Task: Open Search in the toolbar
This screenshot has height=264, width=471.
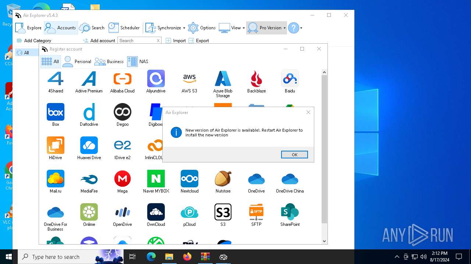Action: pos(92,28)
